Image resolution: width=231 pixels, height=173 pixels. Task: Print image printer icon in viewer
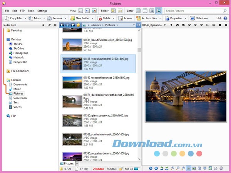click(216, 168)
